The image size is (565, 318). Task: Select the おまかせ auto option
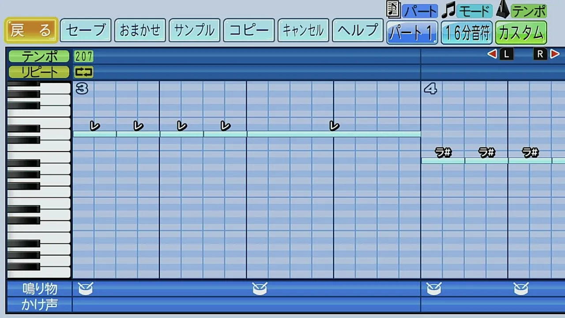[x=140, y=30]
